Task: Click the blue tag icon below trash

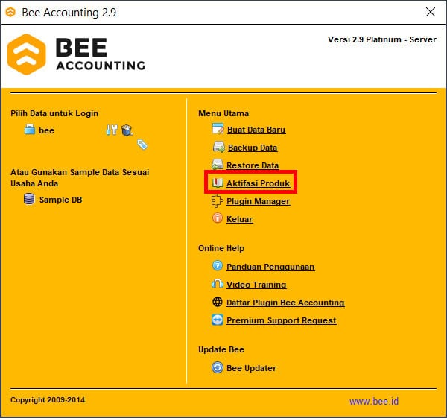Action: click(142, 145)
